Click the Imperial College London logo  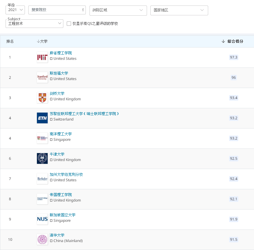[x=42, y=199]
